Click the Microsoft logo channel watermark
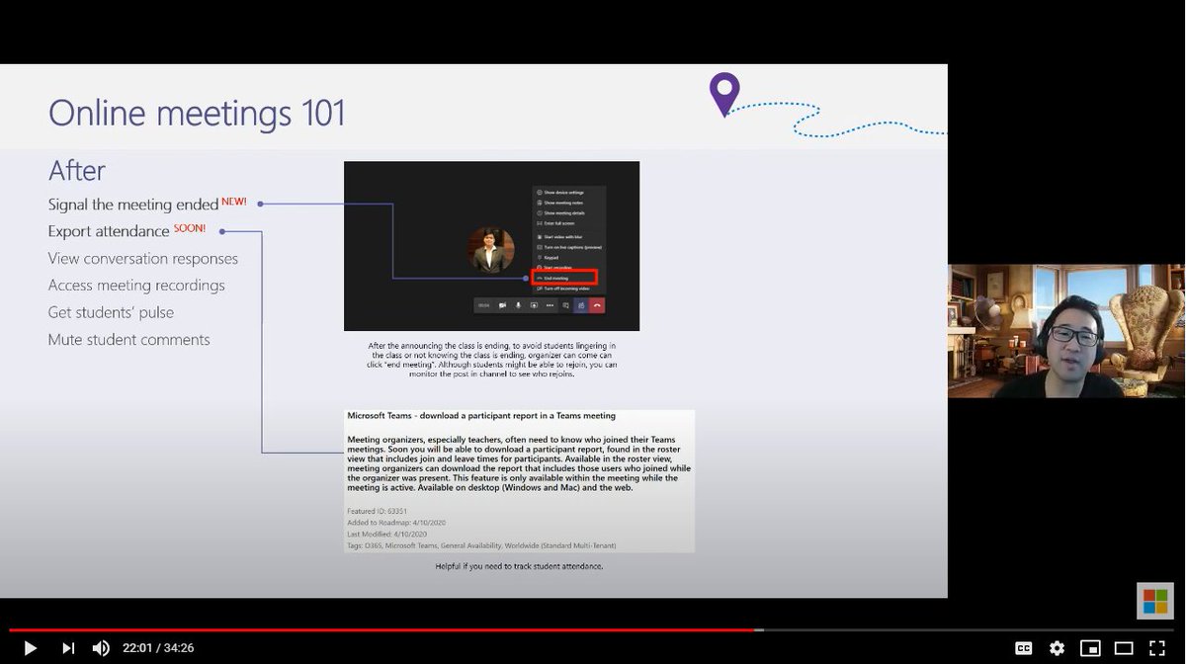1186x664 pixels. [x=1154, y=600]
